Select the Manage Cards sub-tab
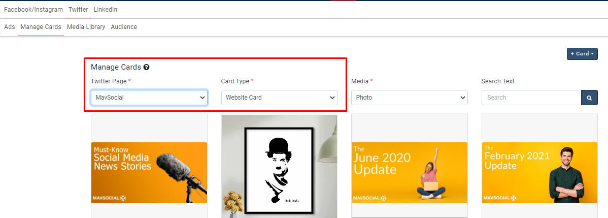The image size is (608, 218). (41, 27)
